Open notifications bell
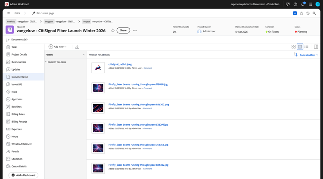 click(x=303, y=4)
